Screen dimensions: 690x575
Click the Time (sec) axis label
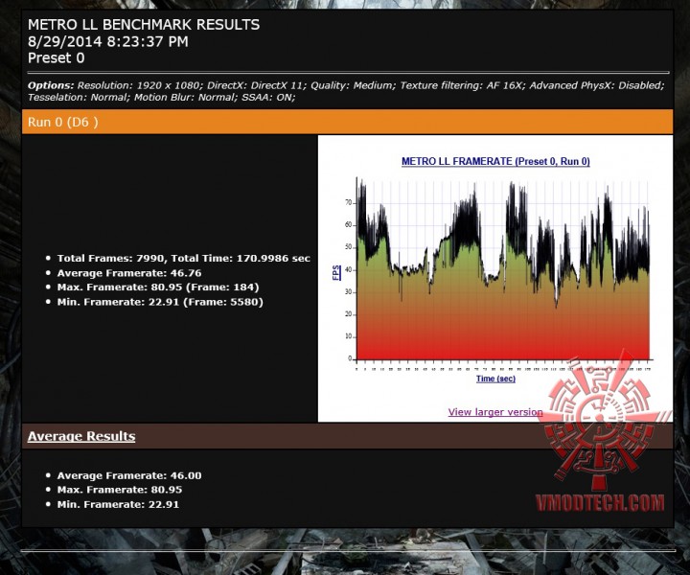(495, 379)
